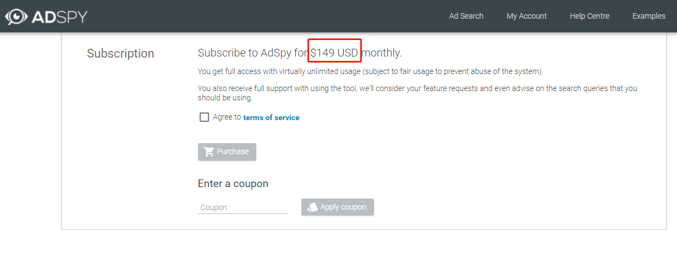Click the full support description paragraph

[x=417, y=93]
